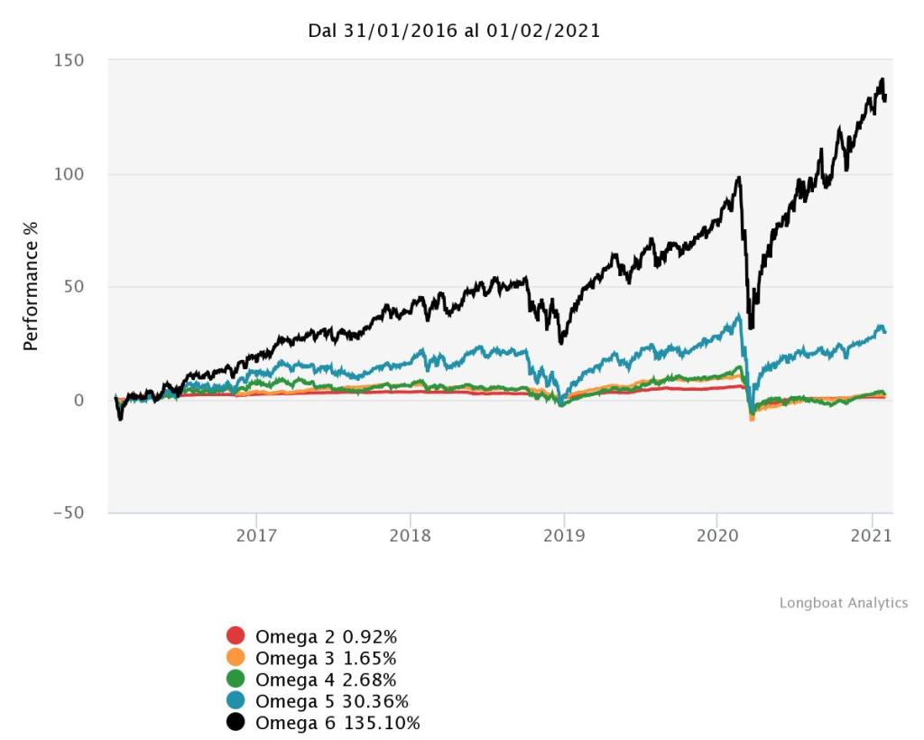Image resolution: width=924 pixels, height=740 pixels.
Task: Click the 2017 x-axis label
Action: pyautogui.click(x=256, y=535)
